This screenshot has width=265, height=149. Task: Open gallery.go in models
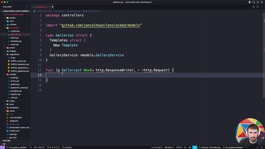(x=15, y=84)
